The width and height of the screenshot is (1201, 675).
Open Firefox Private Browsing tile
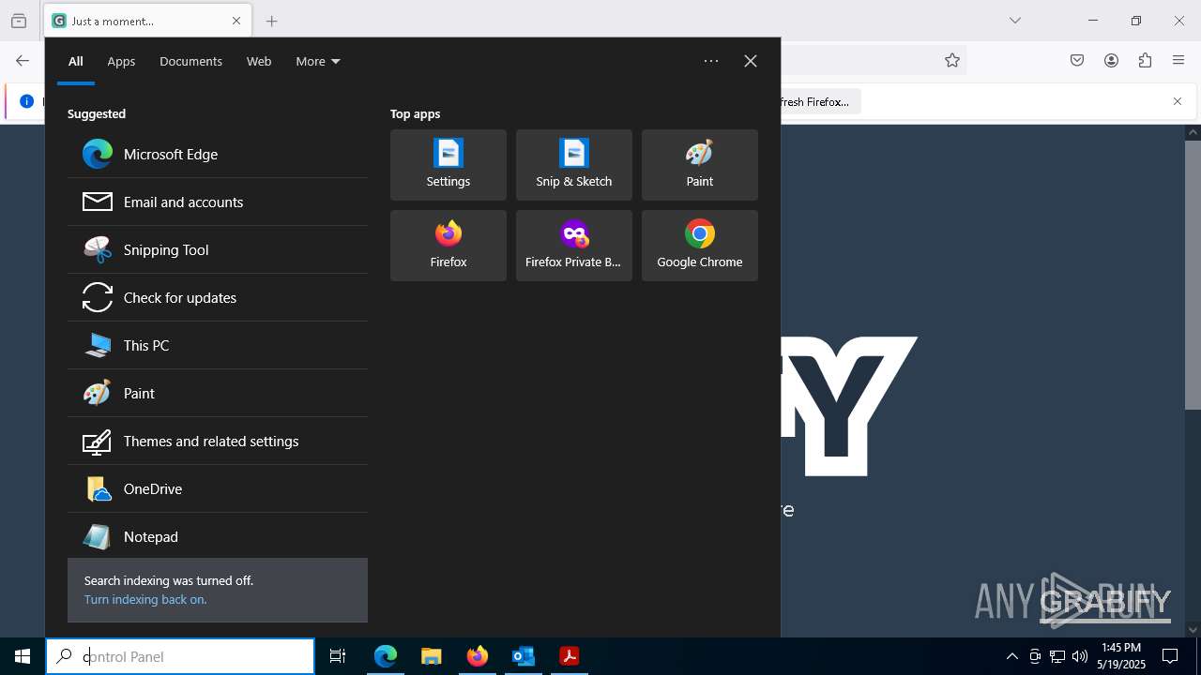(574, 246)
